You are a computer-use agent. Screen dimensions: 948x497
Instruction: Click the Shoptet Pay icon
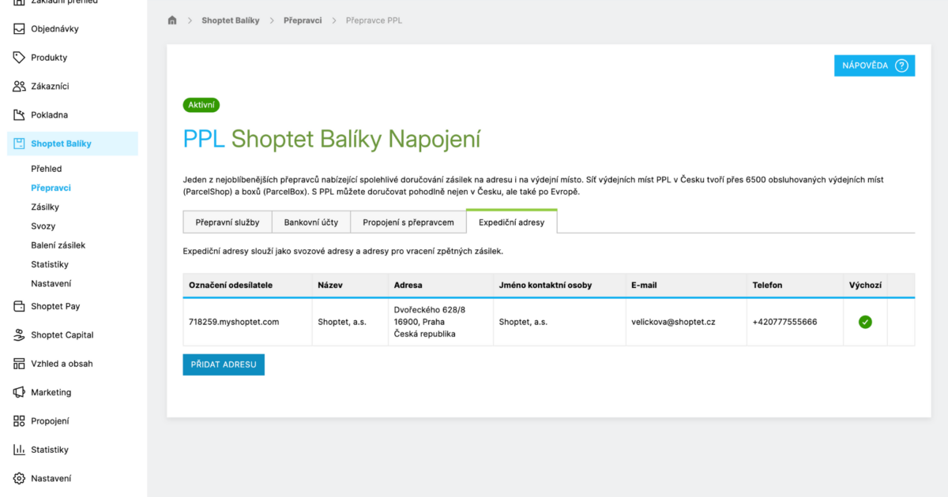pos(19,306)
